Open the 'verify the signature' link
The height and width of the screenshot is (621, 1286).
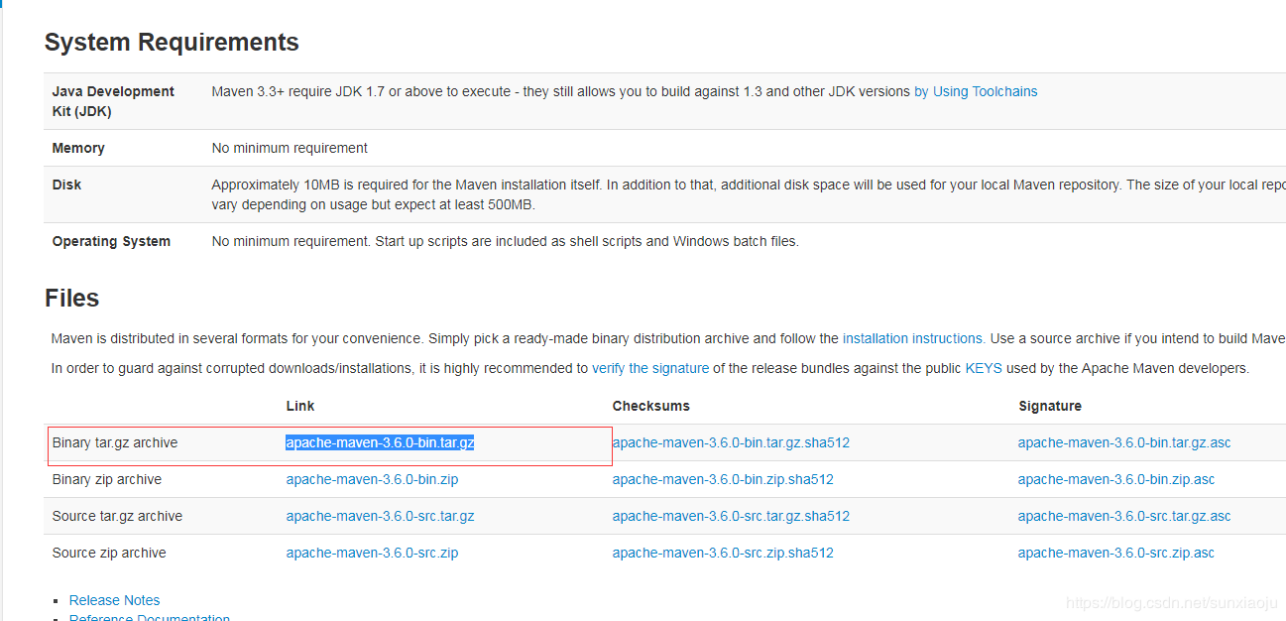pyautogui.click(x=650, y=368)
